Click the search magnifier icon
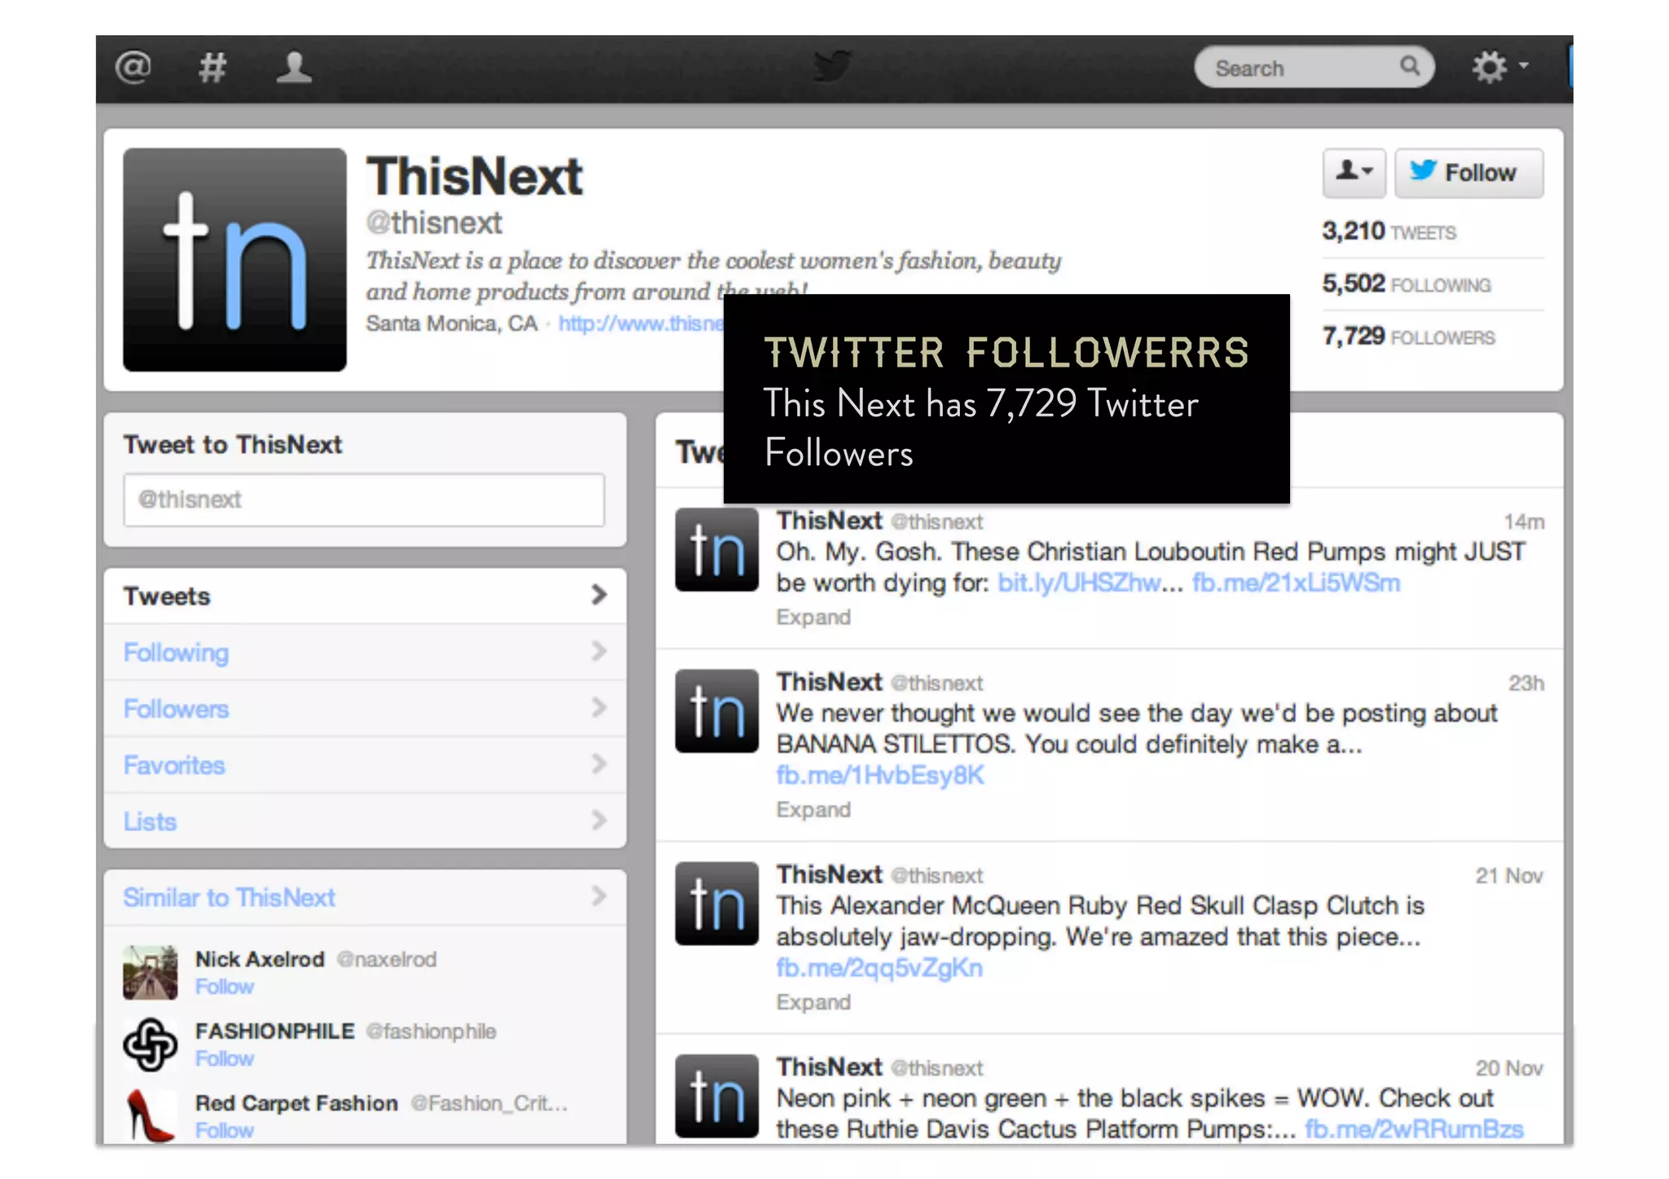Screen dimensions: 1669x1179 [1410, 66]
